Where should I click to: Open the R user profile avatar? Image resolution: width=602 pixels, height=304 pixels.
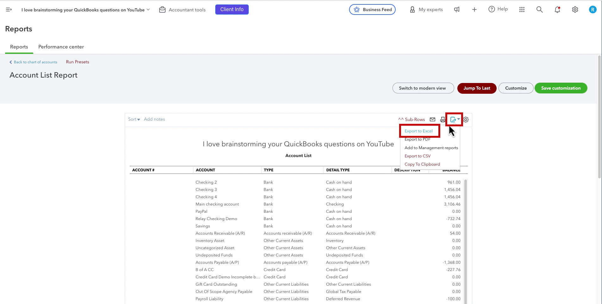point(593,9)
